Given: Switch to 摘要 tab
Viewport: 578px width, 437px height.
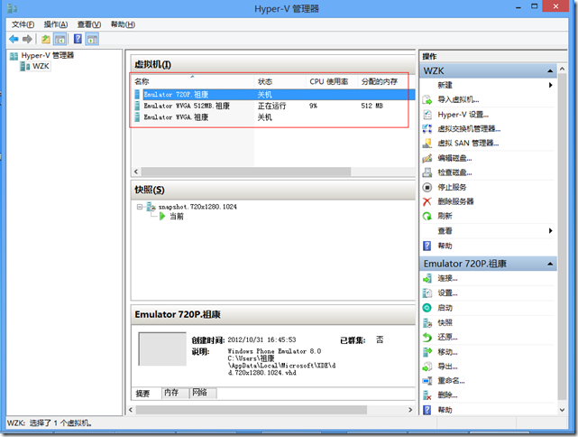Looking at the screenshot, I should (142, 394).
